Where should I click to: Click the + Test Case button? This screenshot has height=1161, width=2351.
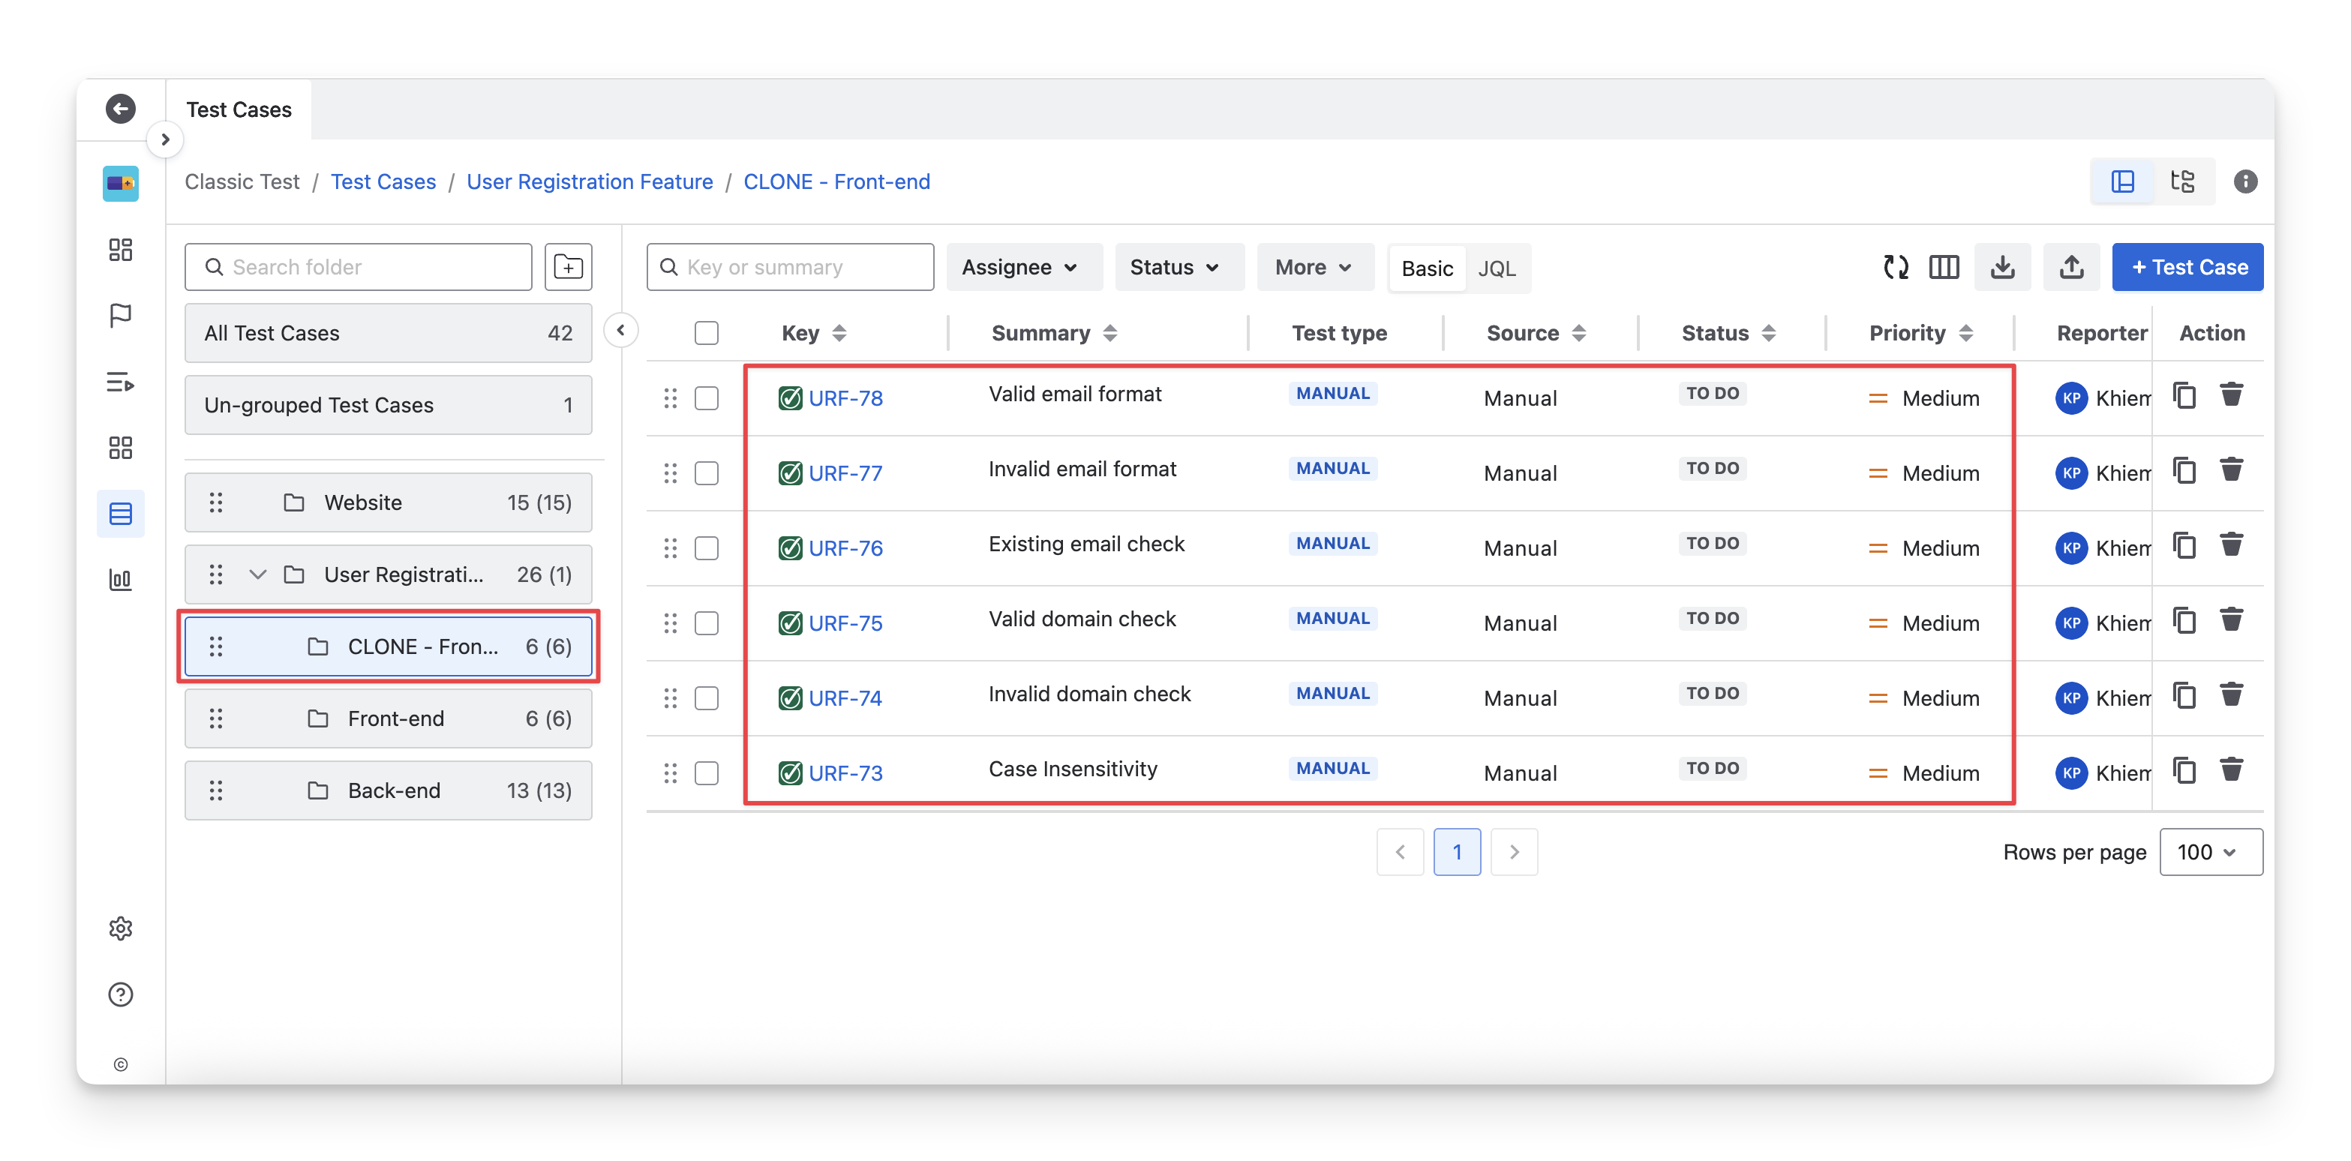point(2187,266)
